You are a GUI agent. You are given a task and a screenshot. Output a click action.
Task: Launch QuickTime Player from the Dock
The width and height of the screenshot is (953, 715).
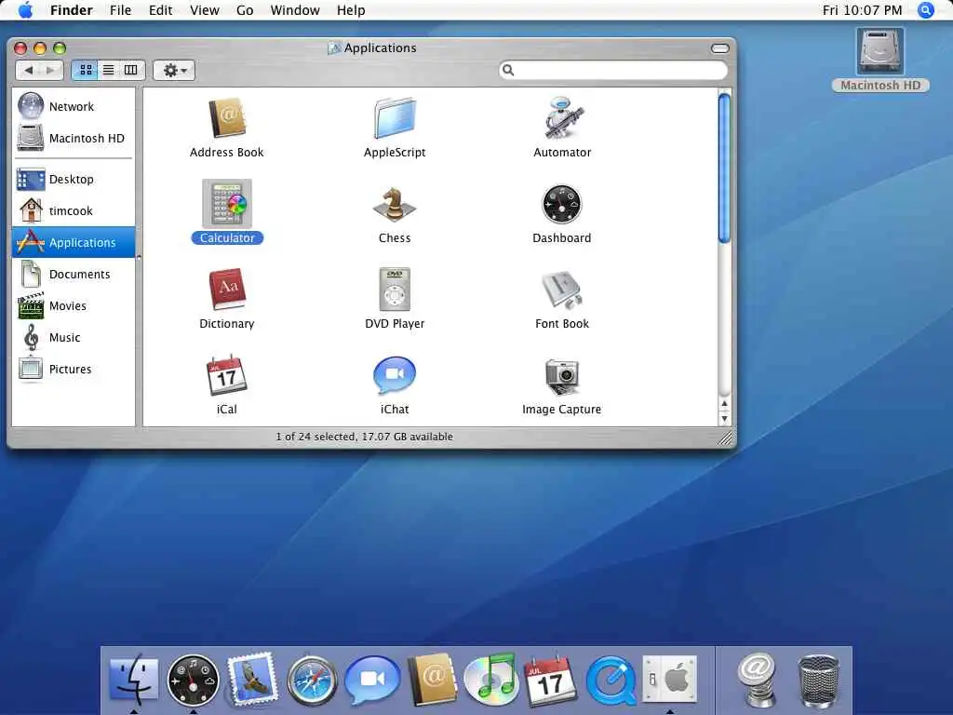click(611, 681)
